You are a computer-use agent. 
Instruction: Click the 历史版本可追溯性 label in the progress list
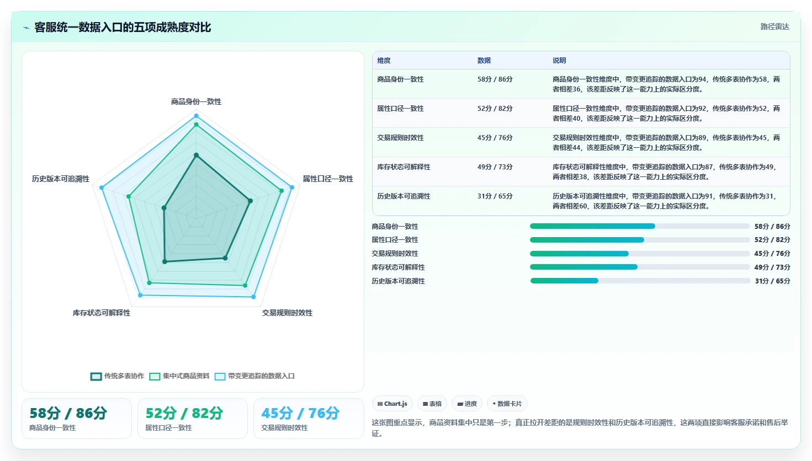[399, 281]
